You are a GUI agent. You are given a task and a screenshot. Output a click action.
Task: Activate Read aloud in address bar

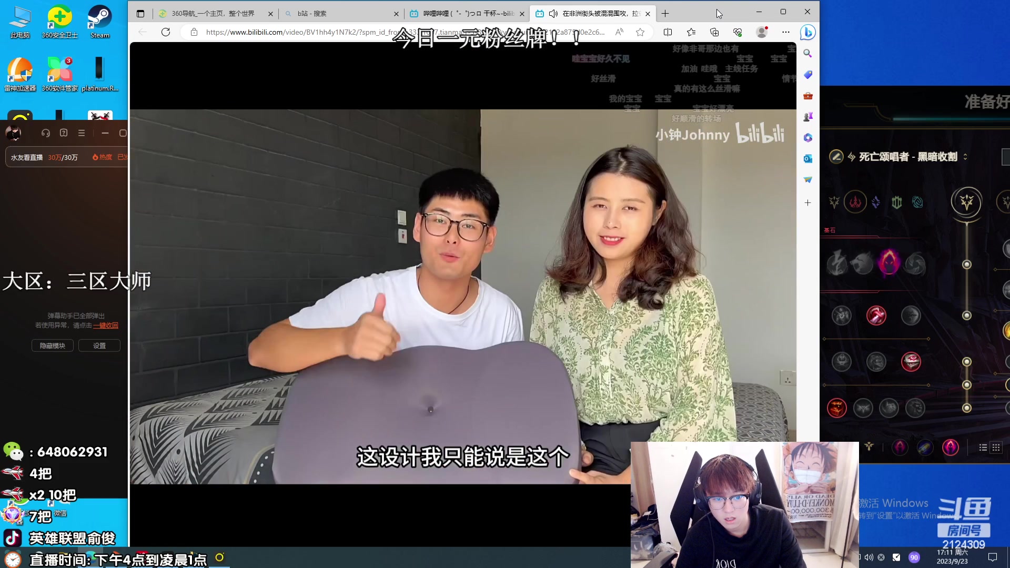tap(620, 32)
